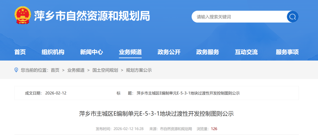Image resolution: width=318 pixels, height=137 pixels.
Task: Open the 新闻中心 navigation menu
Action: (x=92, y=52)
